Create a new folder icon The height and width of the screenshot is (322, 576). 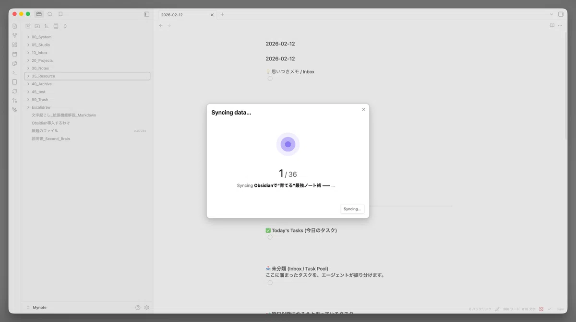click(x=37, y=26)
